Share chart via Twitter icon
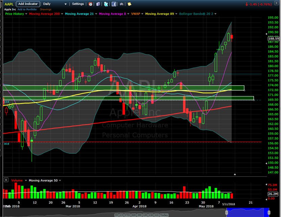This screenshot has width=281, height=217. coord(106,4)
